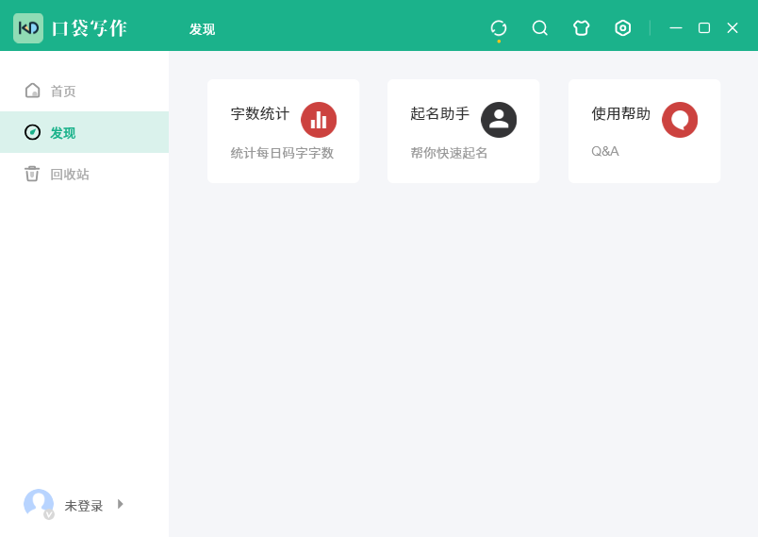758x537 pixels.
Task: Open the 字数统计 card title
Action: point(260,113)
